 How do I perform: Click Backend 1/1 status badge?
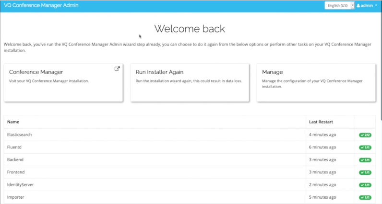point(365,160)
